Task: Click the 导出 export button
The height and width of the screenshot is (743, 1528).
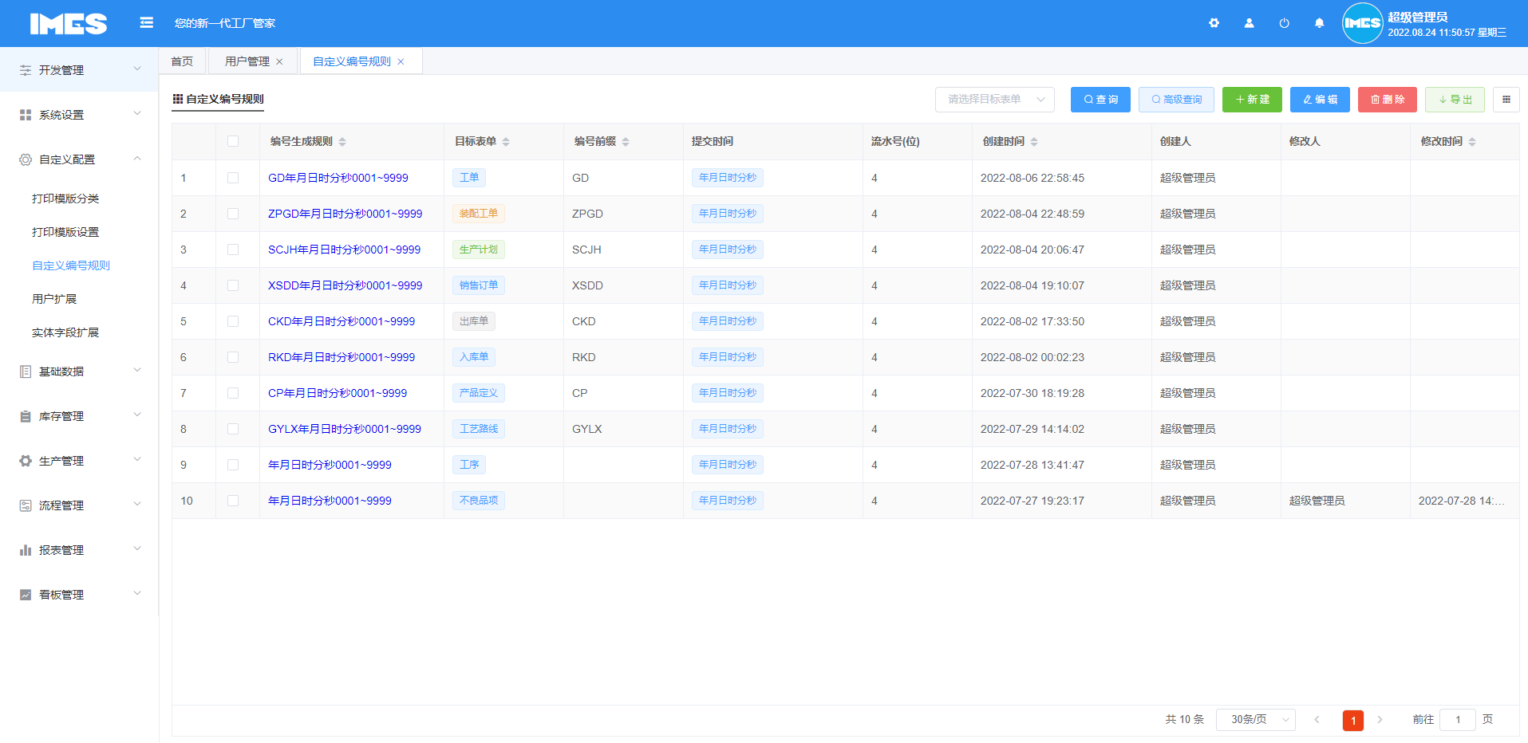Action: [x=1455, y=100]
